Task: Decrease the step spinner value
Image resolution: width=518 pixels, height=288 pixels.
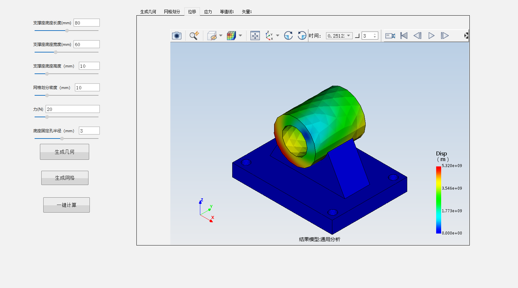Action: pyautogui.click(x=375, y=37)
